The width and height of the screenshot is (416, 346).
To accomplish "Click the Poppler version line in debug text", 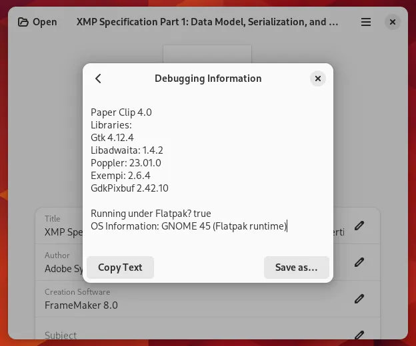I will [x=126, y=163].
